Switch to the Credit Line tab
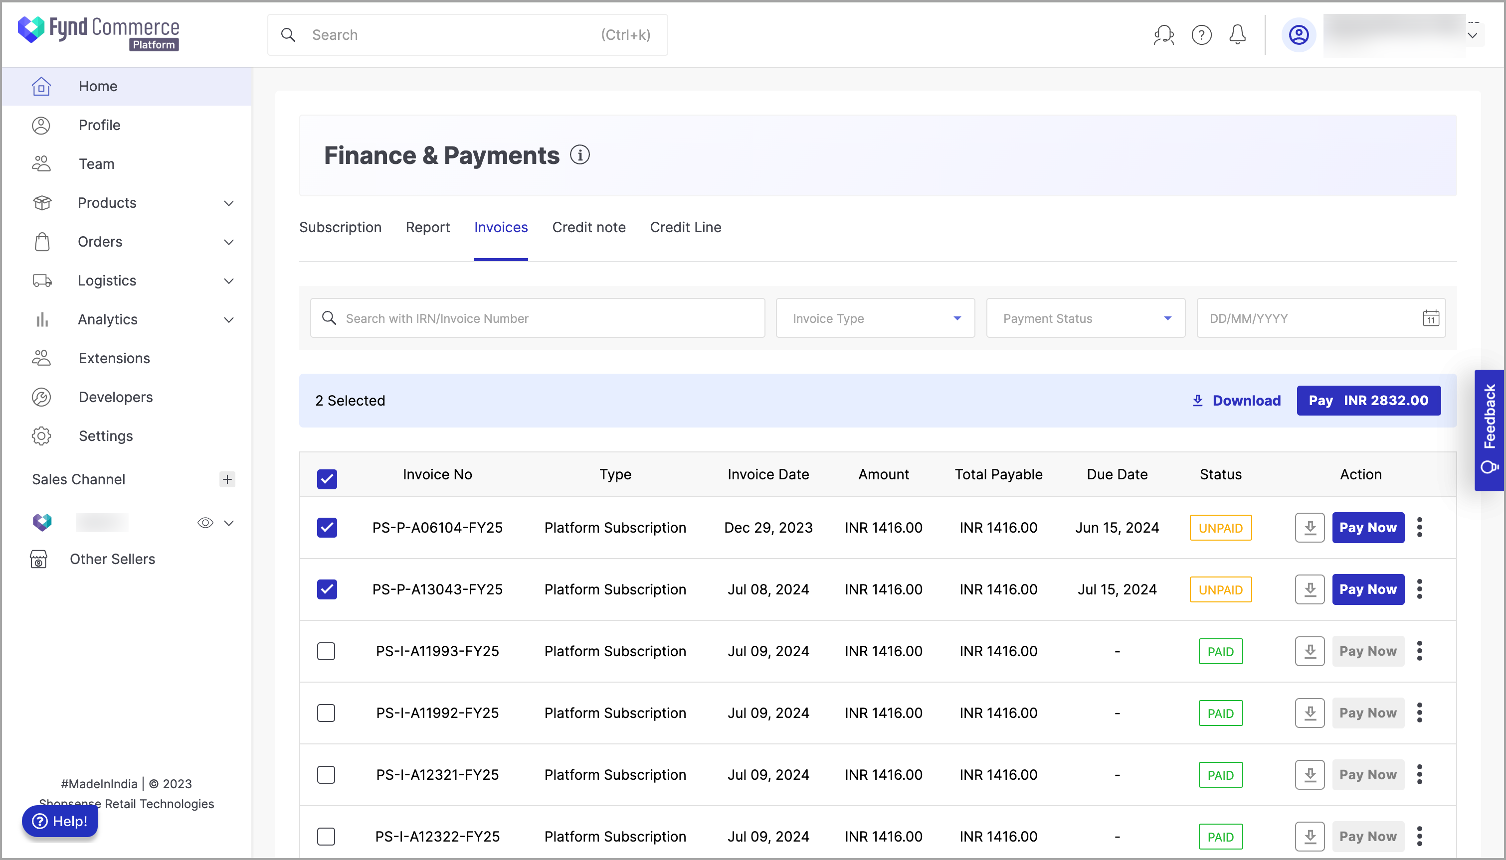 tap(685, 227)
